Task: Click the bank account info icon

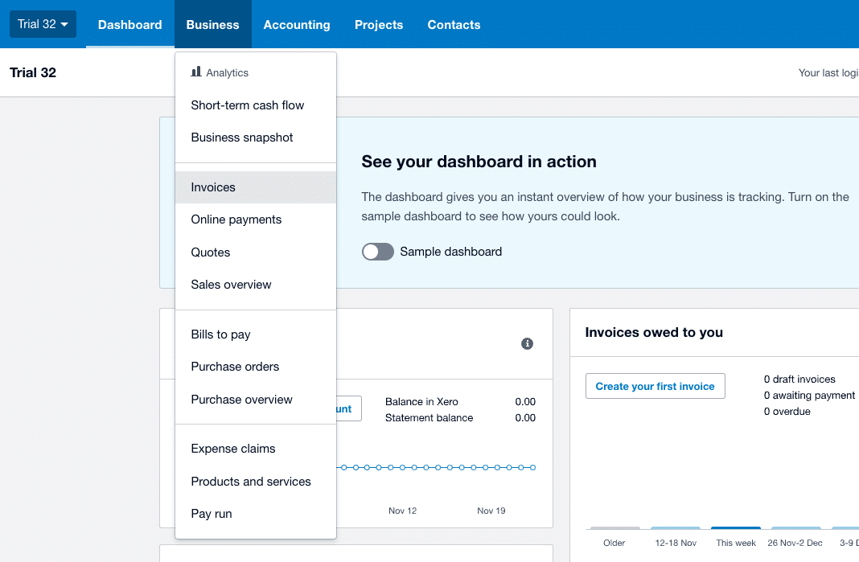Action: [527, 343]
